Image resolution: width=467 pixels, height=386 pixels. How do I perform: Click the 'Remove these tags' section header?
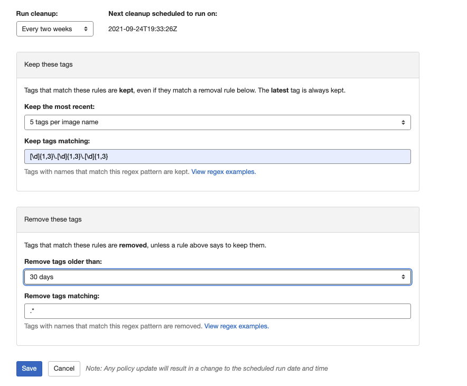53,219
